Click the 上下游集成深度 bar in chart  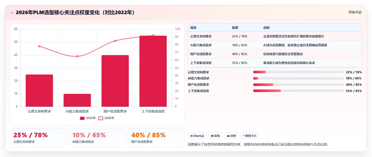(x=153, y=71)
